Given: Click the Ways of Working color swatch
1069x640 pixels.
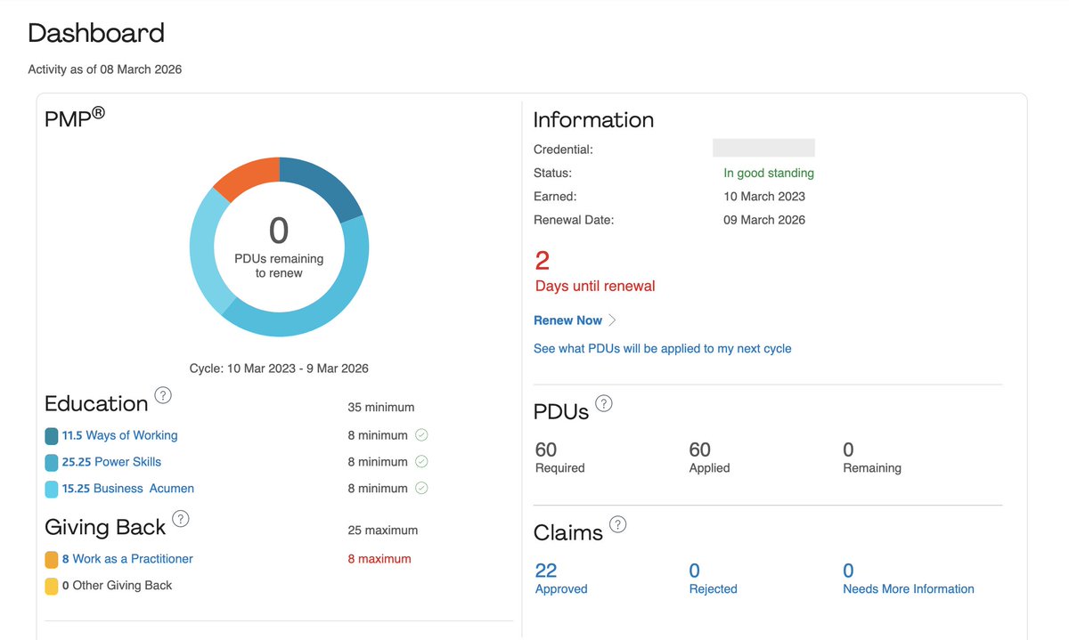Looking at the screenshot, I should click(x=52, y=436).
